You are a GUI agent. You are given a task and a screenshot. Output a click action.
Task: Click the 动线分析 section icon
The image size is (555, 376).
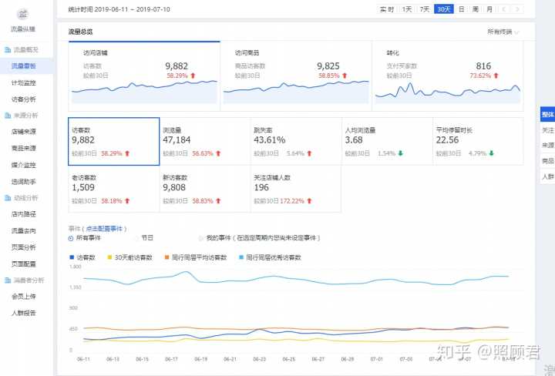point(7,197)
